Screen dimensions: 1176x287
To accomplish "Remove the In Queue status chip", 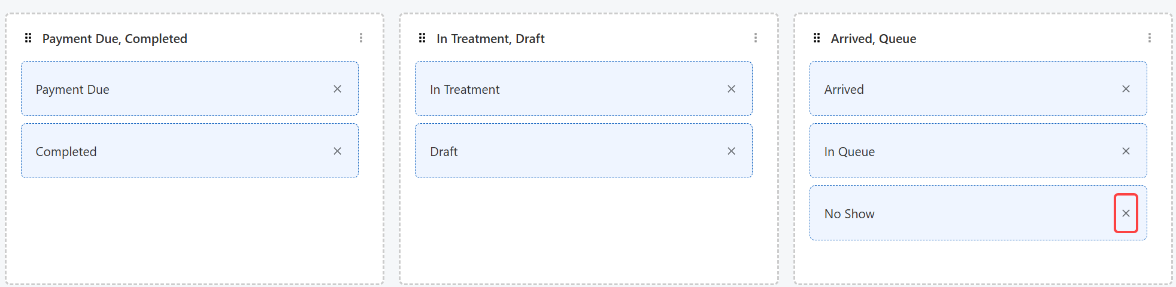I will pyautogui.click(x=1126, y=151).
